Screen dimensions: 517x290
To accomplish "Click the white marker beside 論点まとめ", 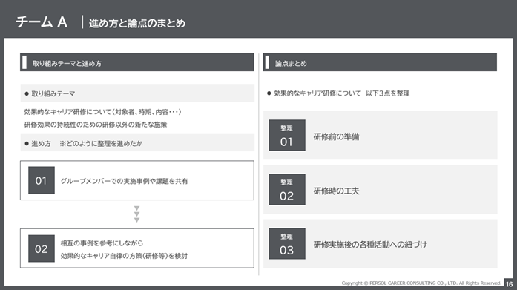I will pos(267,62).
